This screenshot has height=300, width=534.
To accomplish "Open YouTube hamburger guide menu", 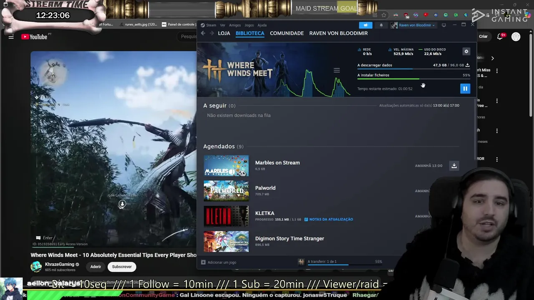I will 11,37.
